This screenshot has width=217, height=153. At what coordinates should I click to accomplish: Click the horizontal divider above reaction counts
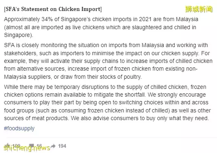(x=112, y=138)
